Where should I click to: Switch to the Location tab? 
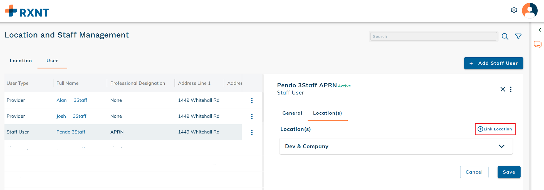click(21, 61)
